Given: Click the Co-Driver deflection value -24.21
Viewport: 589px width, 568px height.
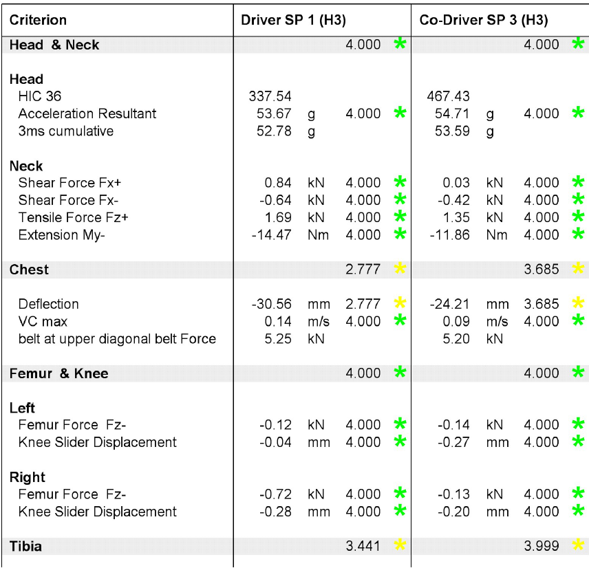Looking at the screenshot, I should click(449, 304).
